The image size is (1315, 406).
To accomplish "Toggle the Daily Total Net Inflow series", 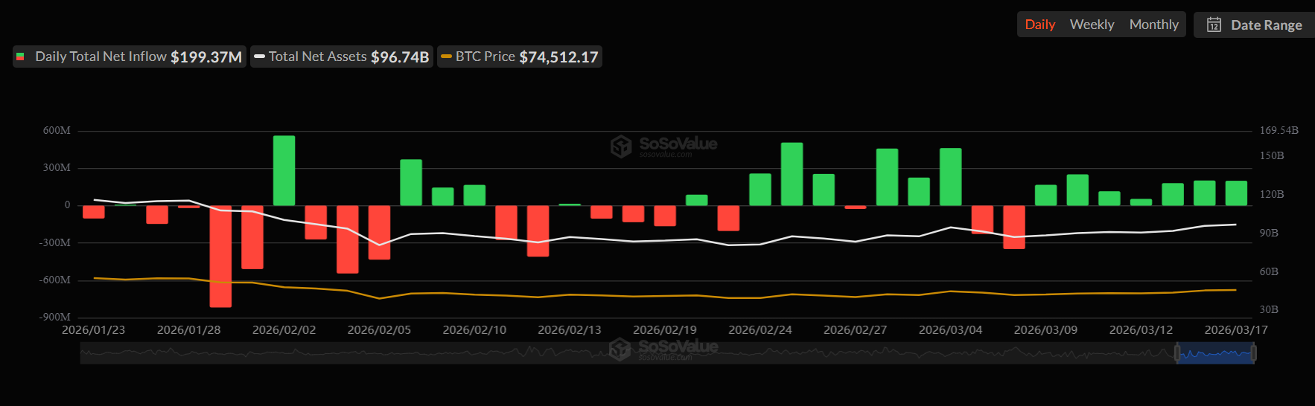I will pyautogui.click(x=130, y=57).
